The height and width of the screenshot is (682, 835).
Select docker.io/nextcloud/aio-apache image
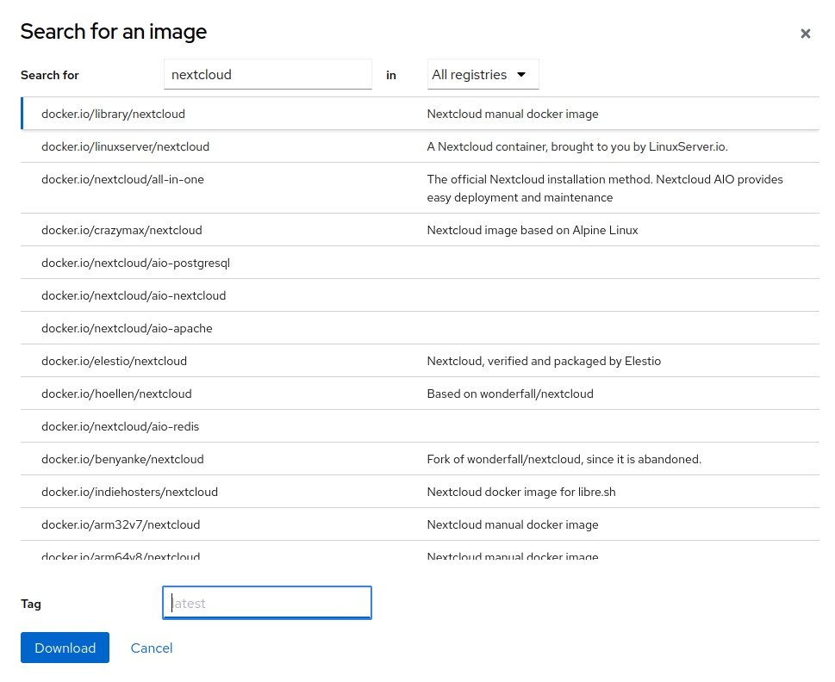tap(127, 328)
